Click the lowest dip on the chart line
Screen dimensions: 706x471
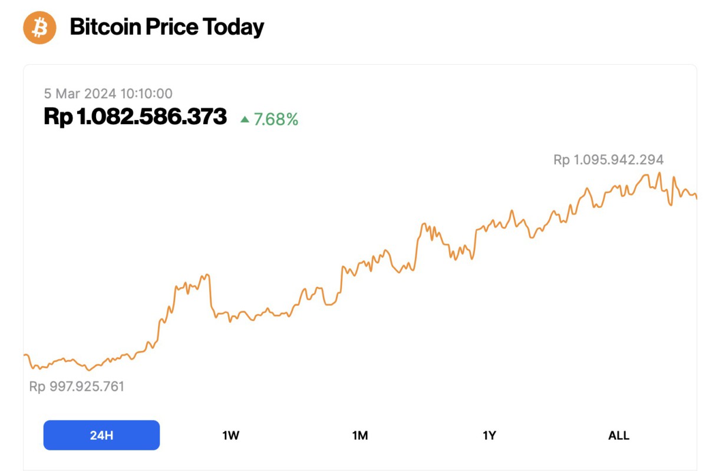click(x=88, y=370)
